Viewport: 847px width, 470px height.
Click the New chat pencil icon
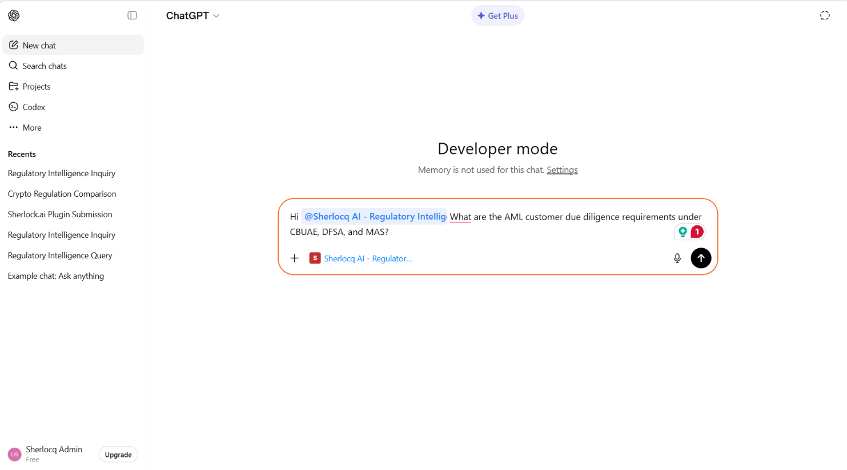(14, 45)
